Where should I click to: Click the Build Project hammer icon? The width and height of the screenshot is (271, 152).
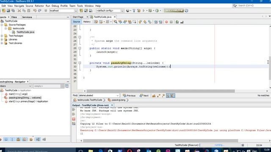[x=134, y=11]
